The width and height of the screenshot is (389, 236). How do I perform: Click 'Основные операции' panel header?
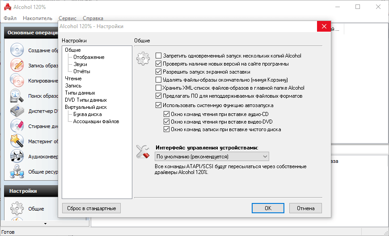31,33
